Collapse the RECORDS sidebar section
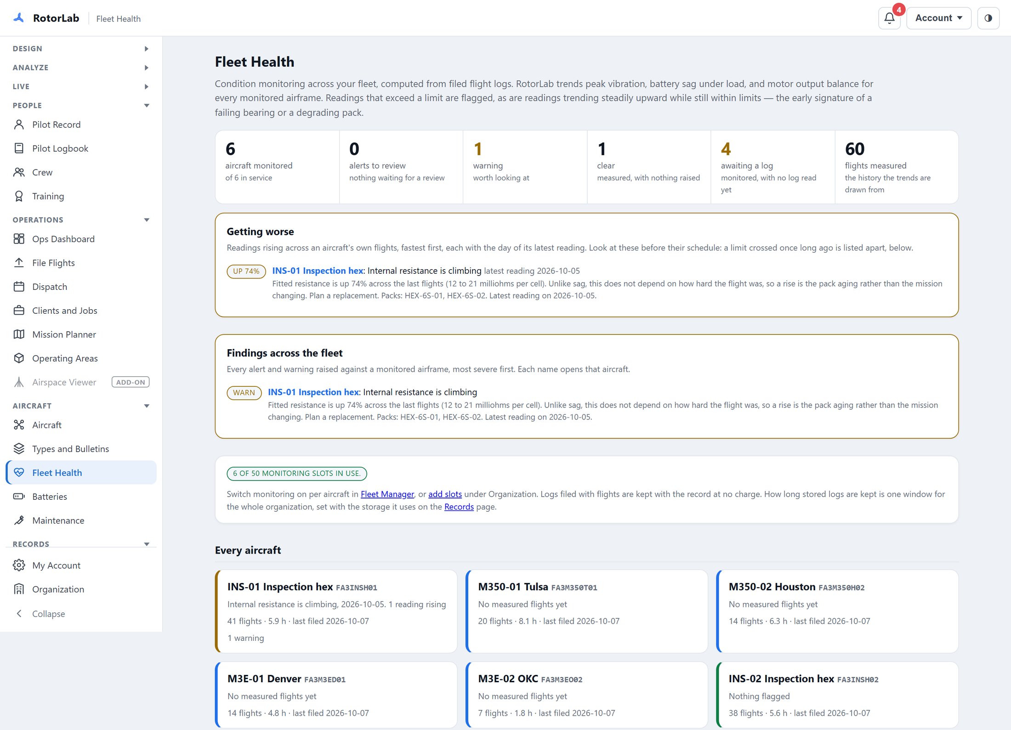 tap(81, 544)
